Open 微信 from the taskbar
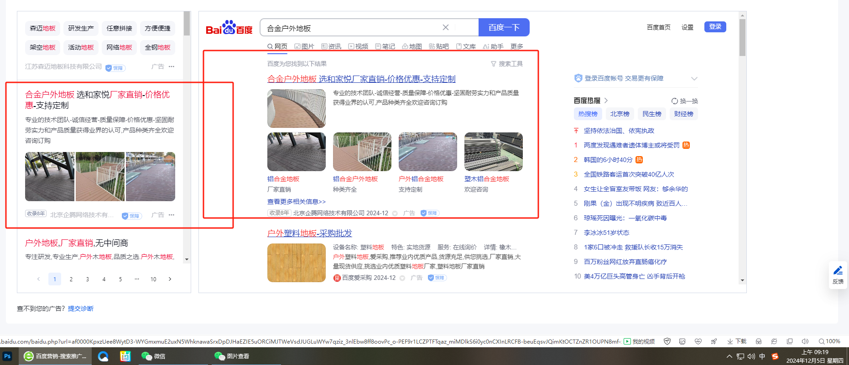849x365 pixels. pyautogui.click(x=153, y=356)
